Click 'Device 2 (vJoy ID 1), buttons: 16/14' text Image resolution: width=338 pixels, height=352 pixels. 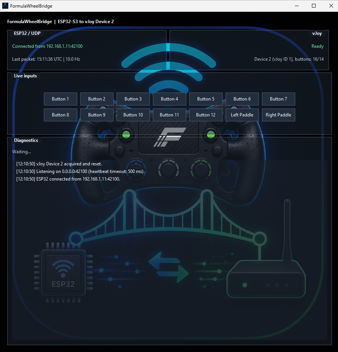pos(289,59)
